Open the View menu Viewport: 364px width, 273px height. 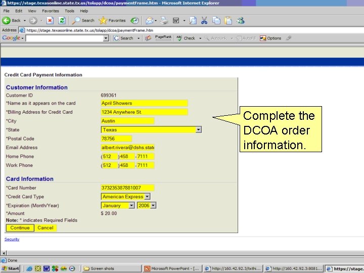click(32, 11)
